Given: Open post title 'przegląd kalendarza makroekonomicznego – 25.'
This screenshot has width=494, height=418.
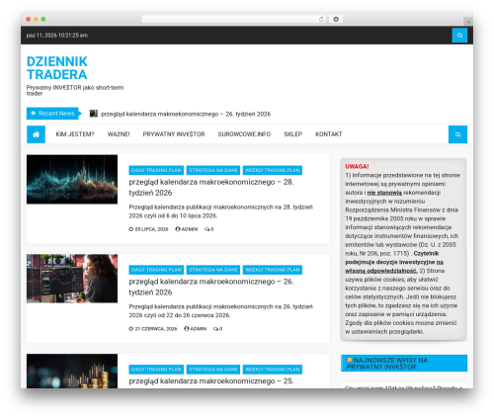Looking at the screenshot, I should click(211, 381).
